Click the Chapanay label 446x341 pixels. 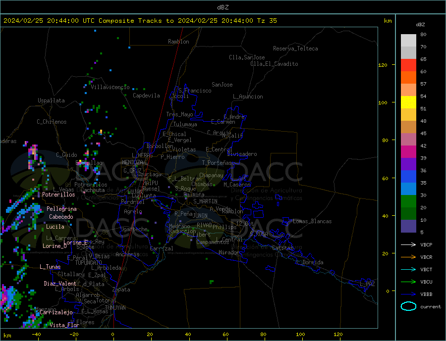pyautogui.click(x=211, y=175)
